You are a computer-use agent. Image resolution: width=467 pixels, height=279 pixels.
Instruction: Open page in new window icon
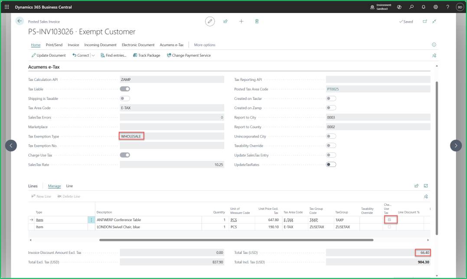coord(425,21)
